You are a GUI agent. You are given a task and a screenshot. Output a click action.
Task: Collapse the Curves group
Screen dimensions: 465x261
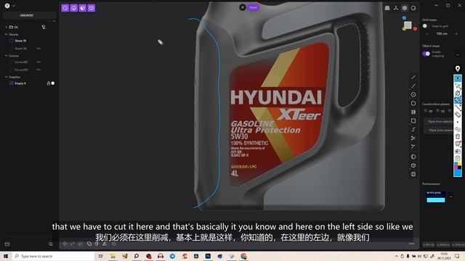[7, 56]
